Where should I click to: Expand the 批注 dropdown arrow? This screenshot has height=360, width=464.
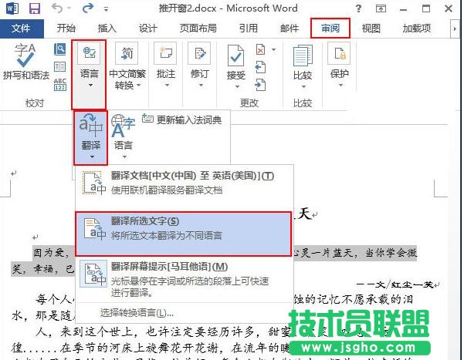[167, 86]
